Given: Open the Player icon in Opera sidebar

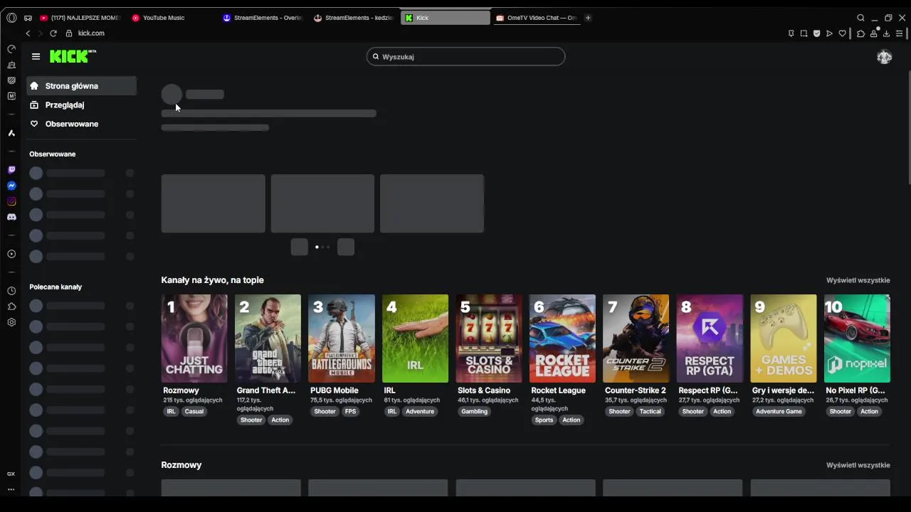Looking at the screenshot, I should coord(11,254).
